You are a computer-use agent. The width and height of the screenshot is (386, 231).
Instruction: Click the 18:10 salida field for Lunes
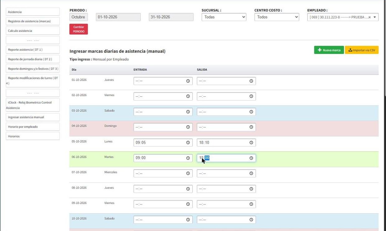pos(226,142)
